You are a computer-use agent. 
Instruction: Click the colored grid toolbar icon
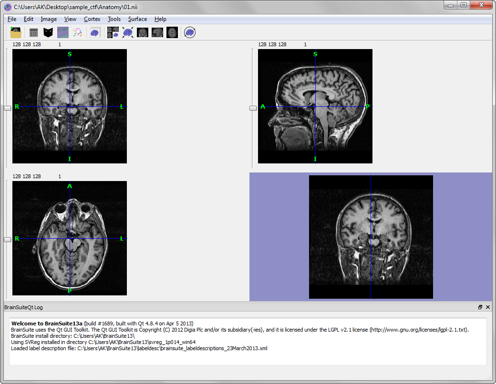[63, 32]
